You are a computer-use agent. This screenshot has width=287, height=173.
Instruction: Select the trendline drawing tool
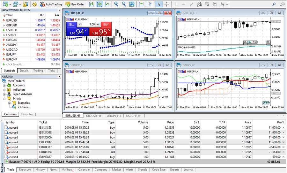tap(191, 4)
